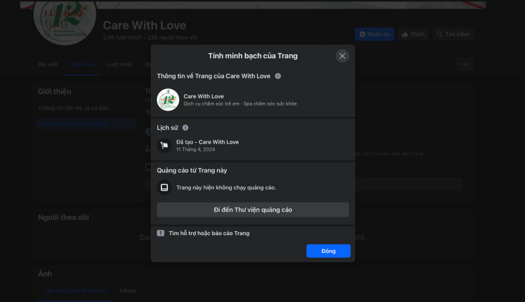Screen dimensions: 525x302
Task: Like the page with Thích button
Action: click(413, 34)
